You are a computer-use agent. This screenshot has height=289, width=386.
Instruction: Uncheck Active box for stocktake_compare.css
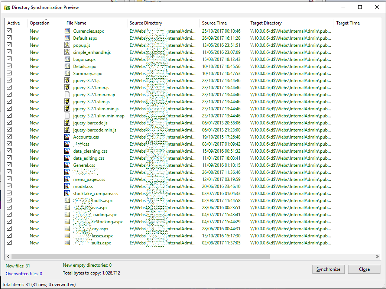click(9, 193)
